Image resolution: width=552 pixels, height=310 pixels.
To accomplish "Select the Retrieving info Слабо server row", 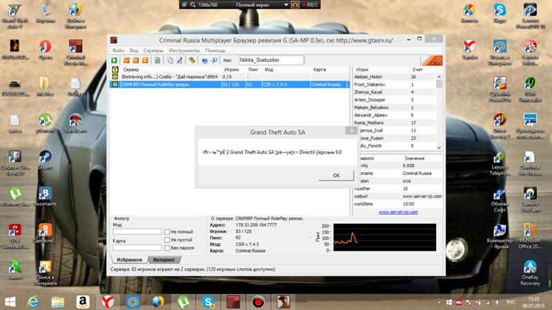I will click(x=230, y=76).
